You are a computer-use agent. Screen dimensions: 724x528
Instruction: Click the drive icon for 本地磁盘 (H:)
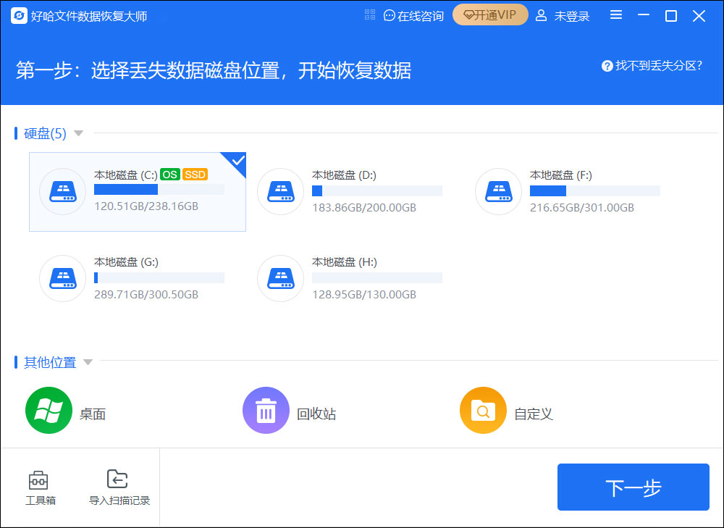(280, 279)
